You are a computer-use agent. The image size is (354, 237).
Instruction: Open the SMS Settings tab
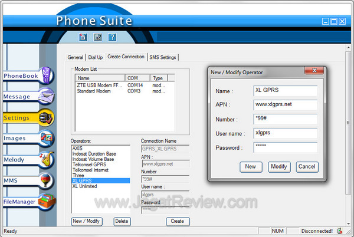point(163,57)
